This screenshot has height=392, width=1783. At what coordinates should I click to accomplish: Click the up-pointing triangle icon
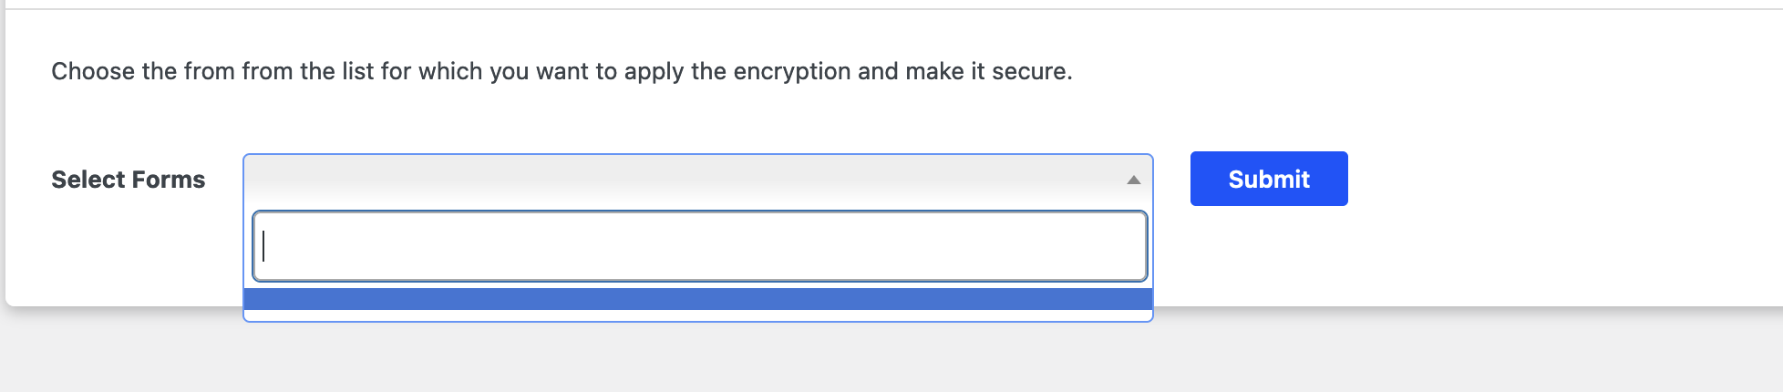tap(1133, 180)
